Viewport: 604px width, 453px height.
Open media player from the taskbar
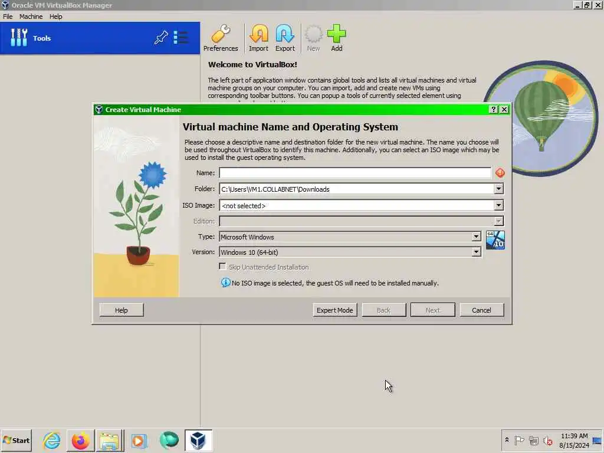click(139, 440)
